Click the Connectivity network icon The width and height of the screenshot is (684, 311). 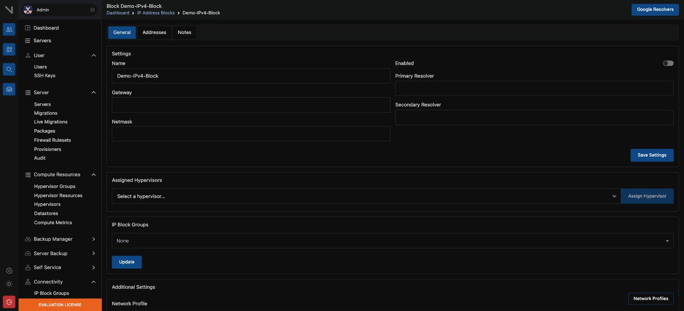coord(28,282)
